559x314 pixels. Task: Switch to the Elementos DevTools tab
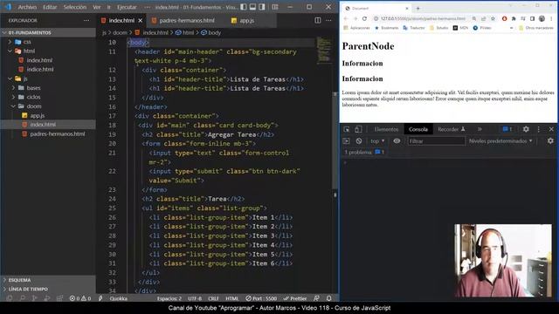[386, 129]
